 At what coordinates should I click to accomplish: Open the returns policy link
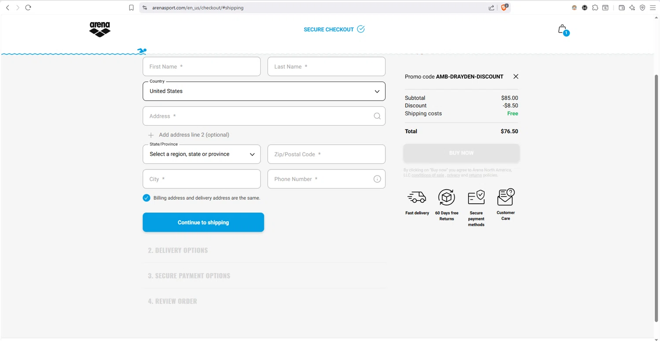click(475, 175)
